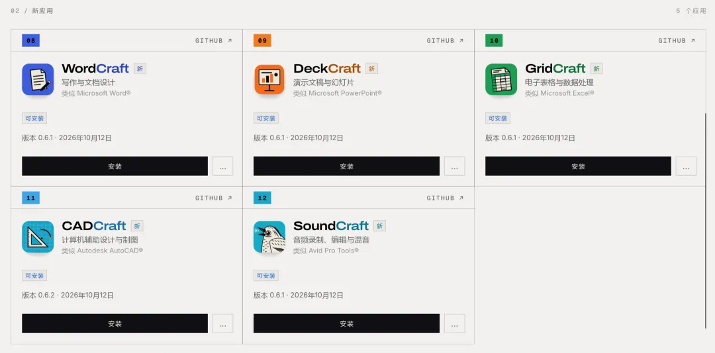The width and height of the screenshot is (715, 353).
Task: Install GridCraft with the 安装 button
Action: [578, 166]
